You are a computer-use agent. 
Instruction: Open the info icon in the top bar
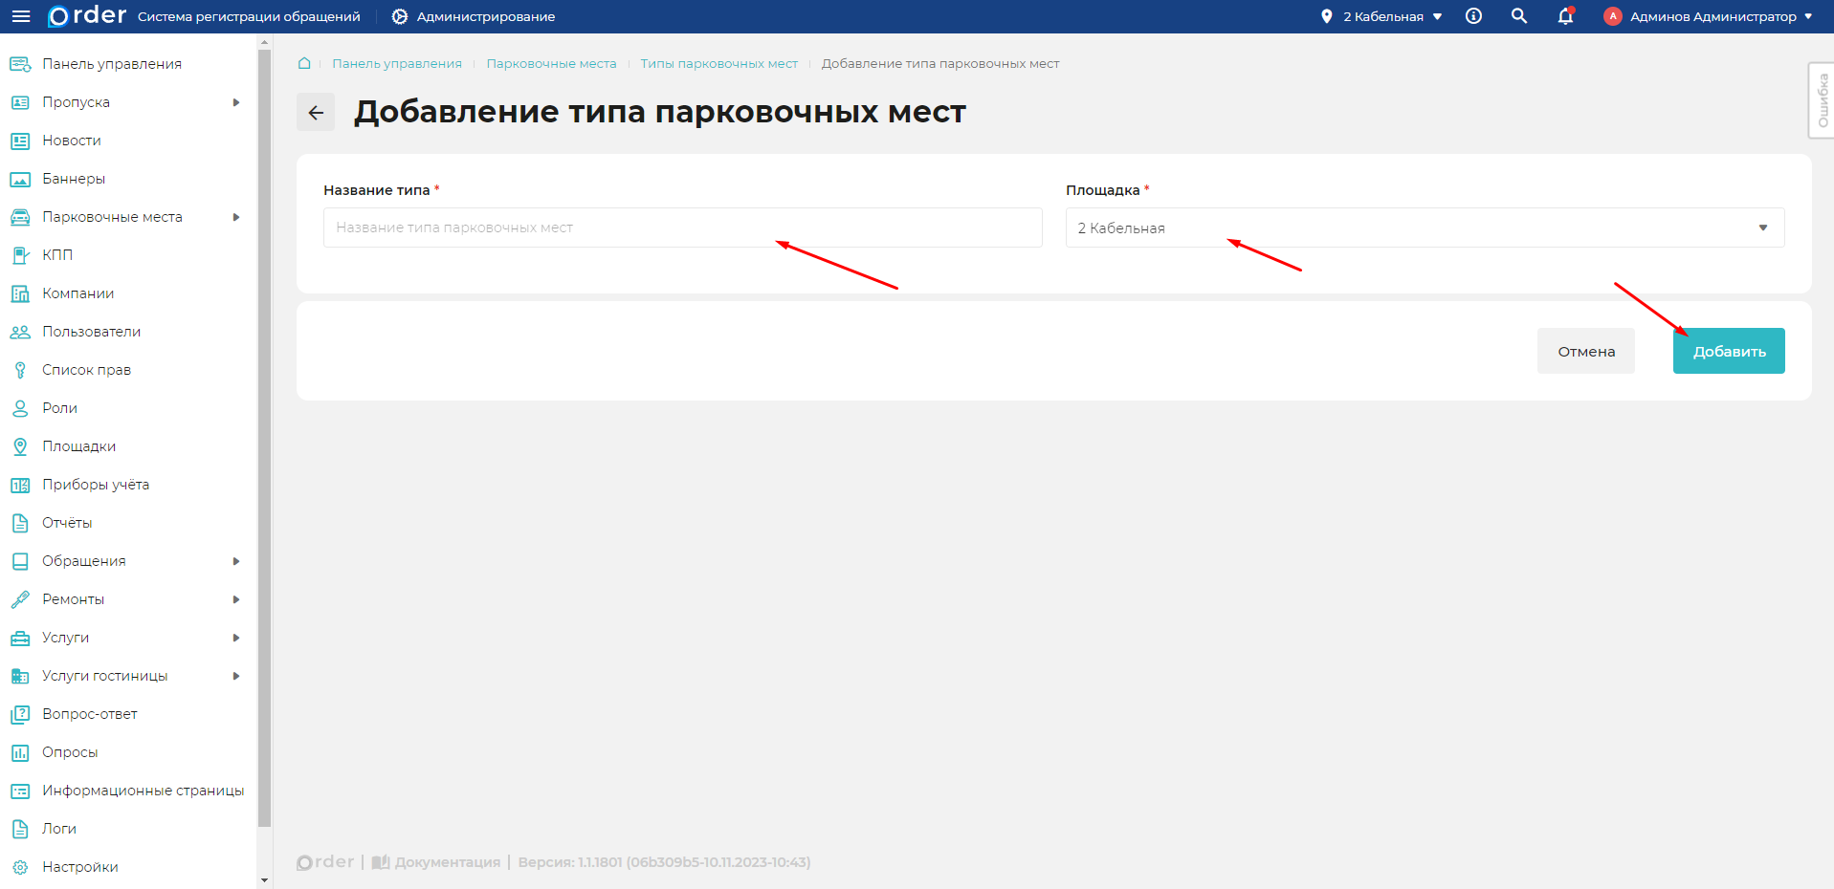[x=1472, y=16]
